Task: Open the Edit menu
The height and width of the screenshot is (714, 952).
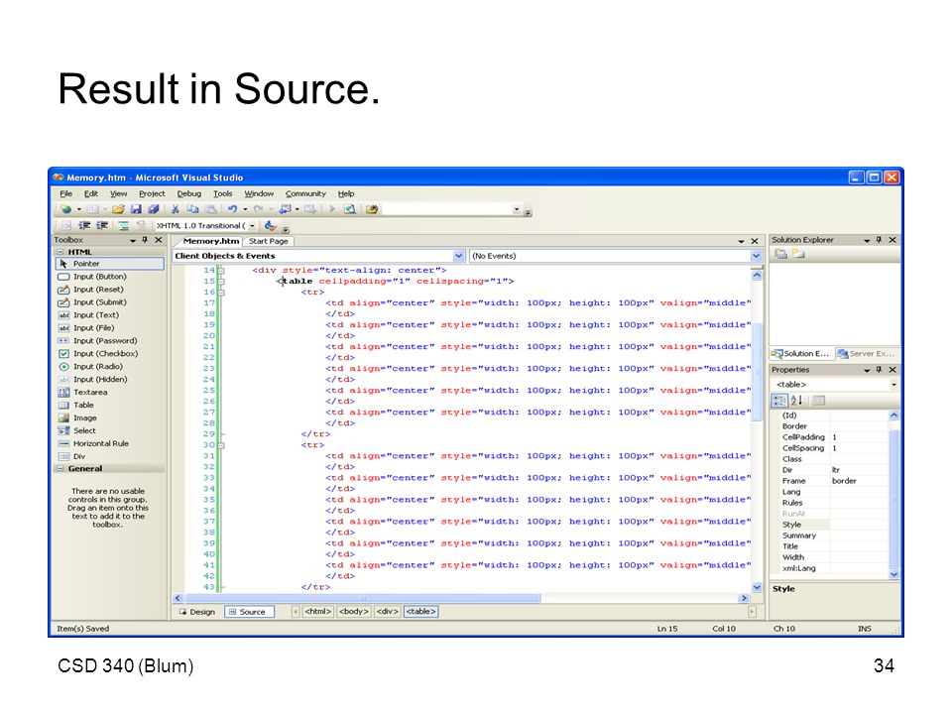Action: (91, 193)
